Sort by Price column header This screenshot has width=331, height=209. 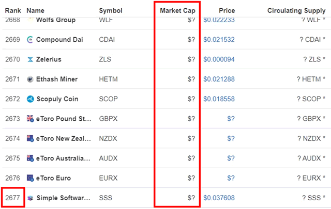pyautogui.click(x=227, y=10)
